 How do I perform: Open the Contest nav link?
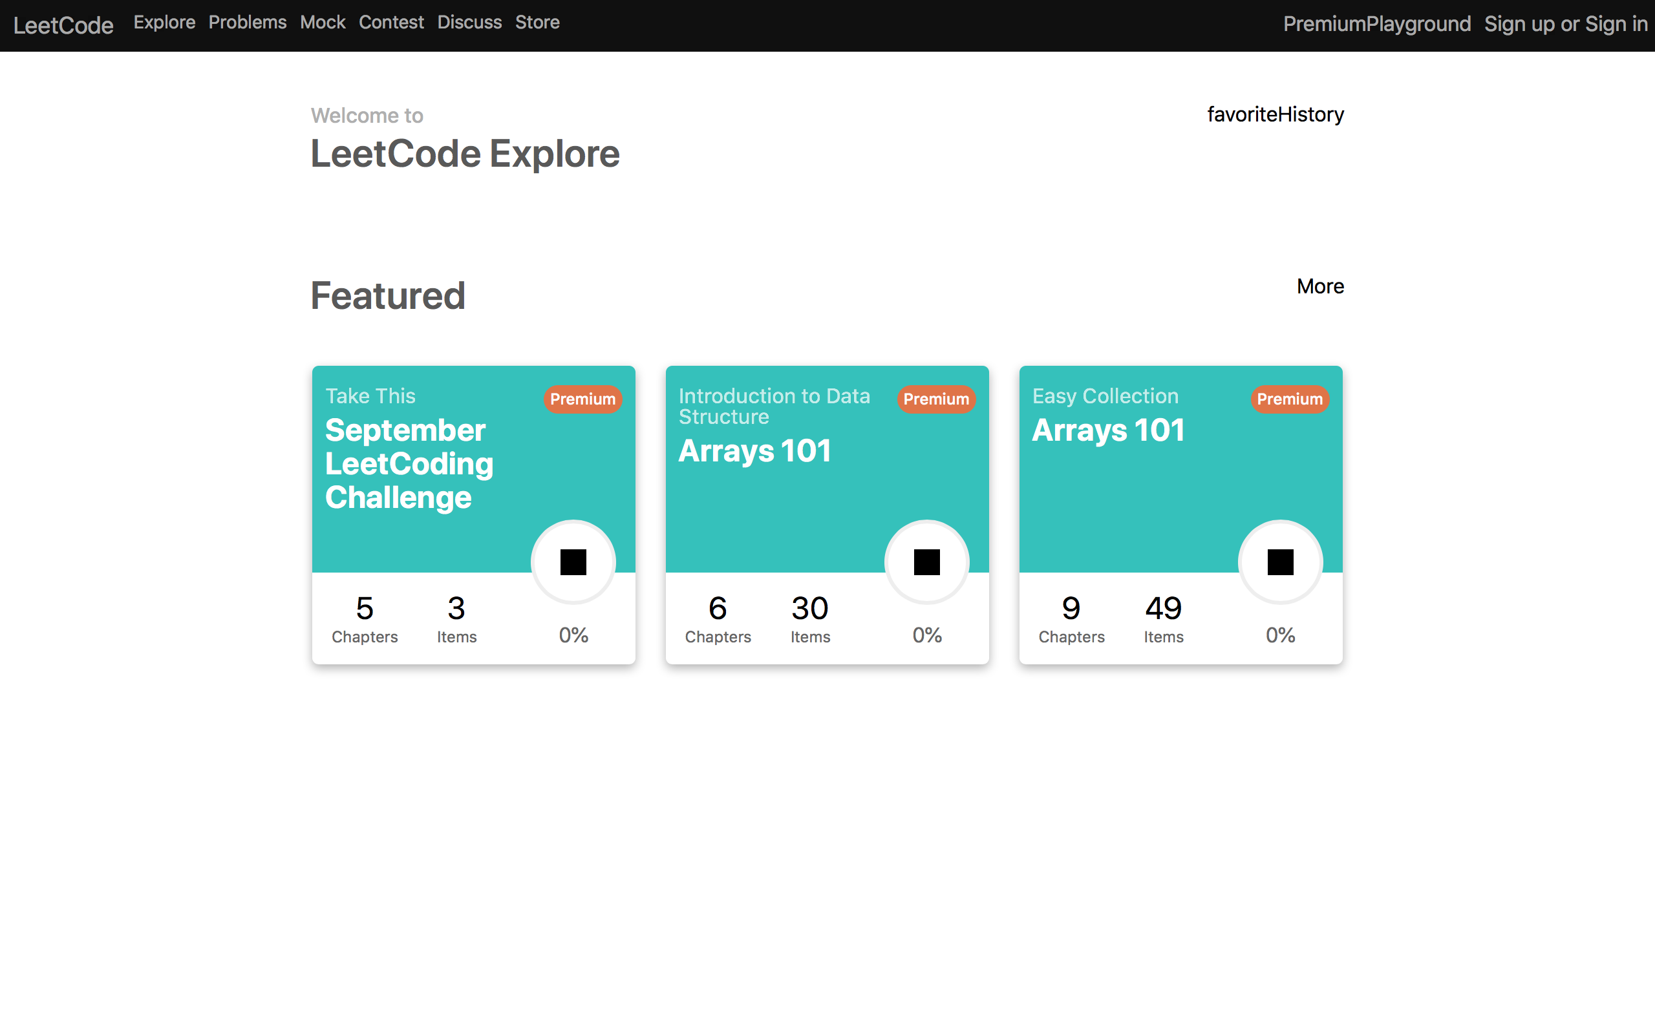tap(391, 23)
